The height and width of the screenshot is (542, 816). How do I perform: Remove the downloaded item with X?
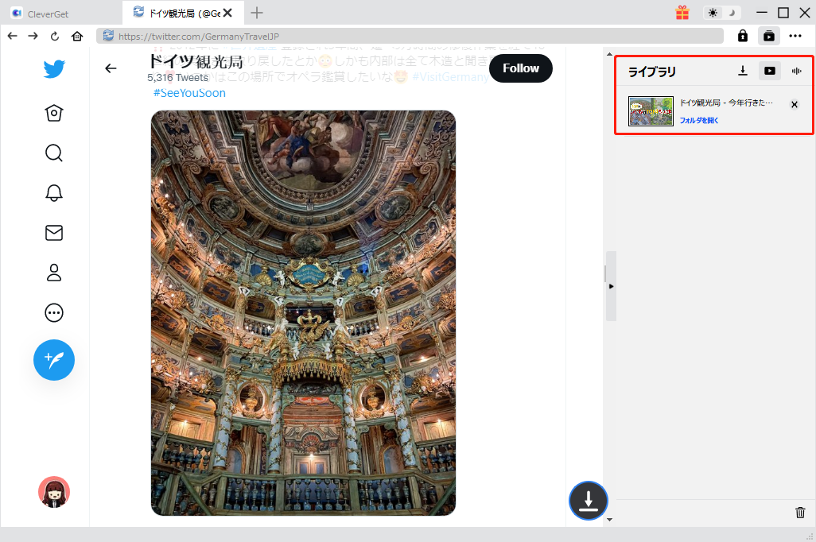pyautogui.click(x=795, y=105)
